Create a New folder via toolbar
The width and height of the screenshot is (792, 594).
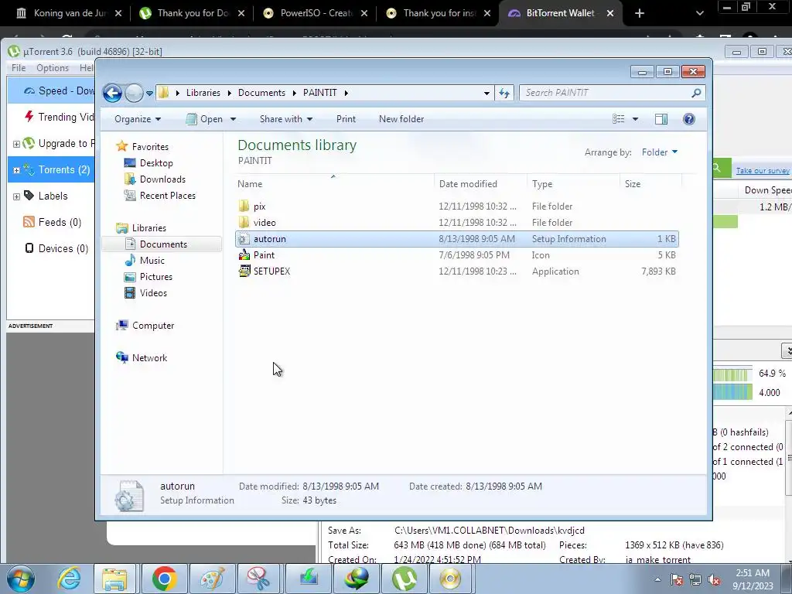401,119
